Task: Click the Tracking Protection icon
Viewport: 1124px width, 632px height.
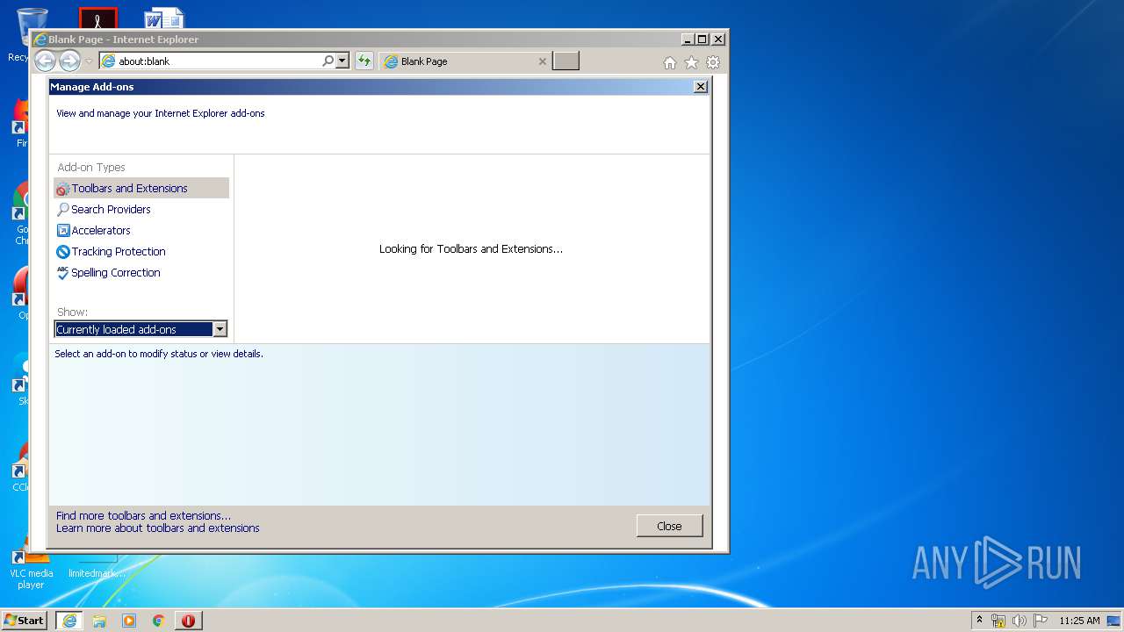Action: coord(62,251)
